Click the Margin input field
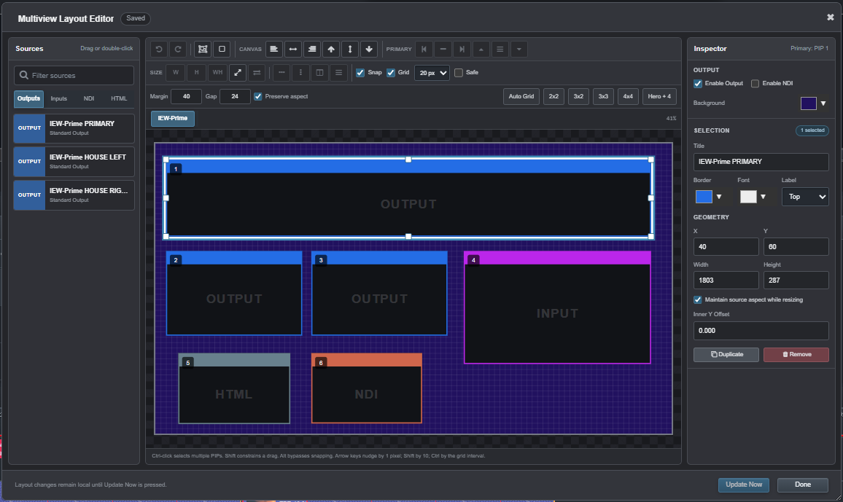The width and height of the screenshot is (843, 502). click(x=186, y=97)
